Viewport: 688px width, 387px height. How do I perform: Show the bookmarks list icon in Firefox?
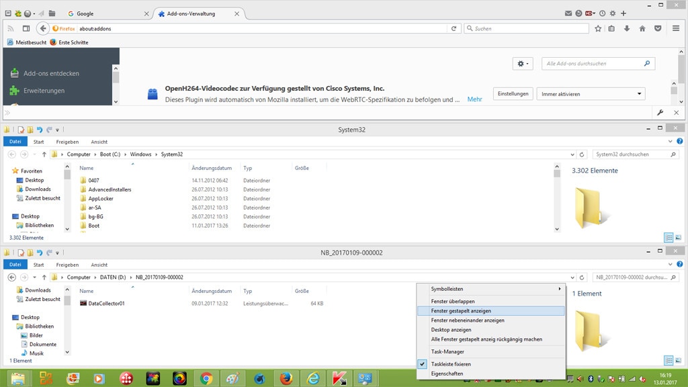coord(611,28)
